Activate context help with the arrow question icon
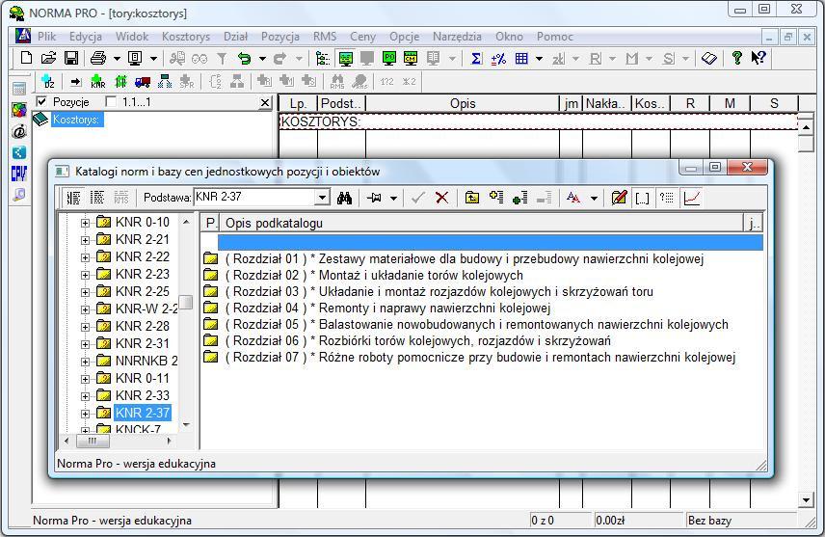 click(758, 58)
